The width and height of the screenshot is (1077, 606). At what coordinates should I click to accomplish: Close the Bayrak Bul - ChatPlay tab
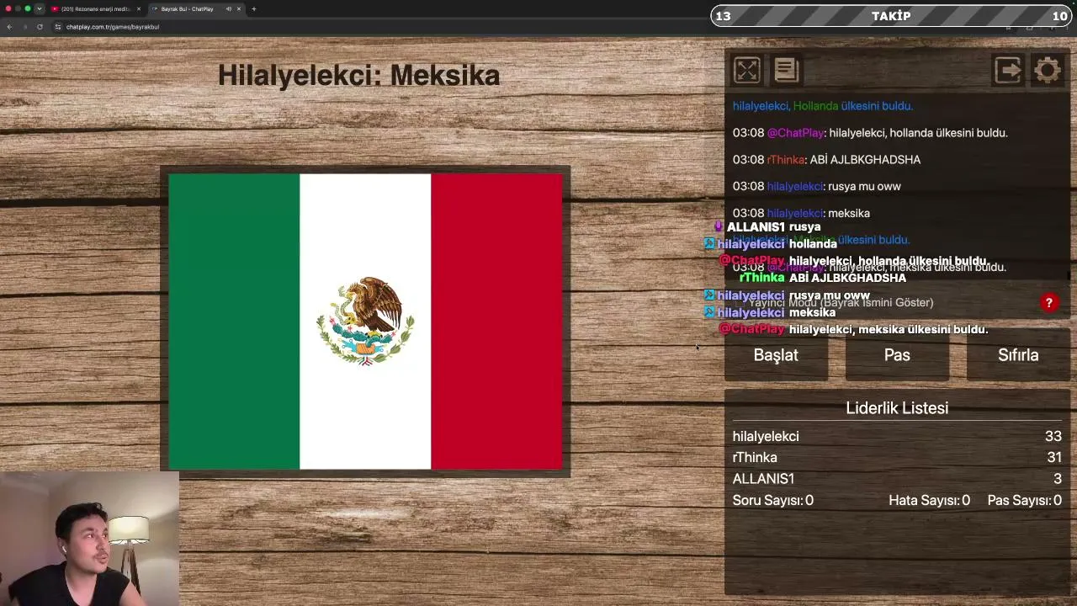(239, 9)
